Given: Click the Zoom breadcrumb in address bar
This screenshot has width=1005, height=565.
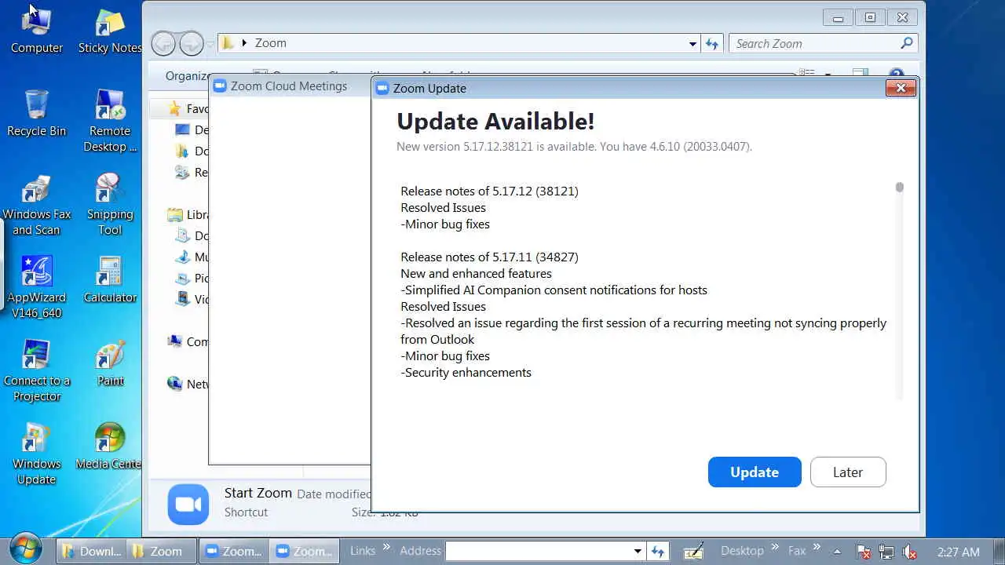Looking at the screenshot, I should coord(270,43).
